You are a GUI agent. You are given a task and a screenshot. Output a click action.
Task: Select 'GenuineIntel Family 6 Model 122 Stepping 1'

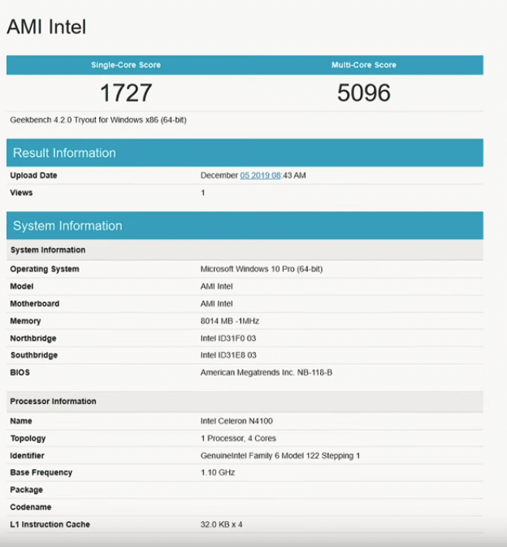pos(280,456)
